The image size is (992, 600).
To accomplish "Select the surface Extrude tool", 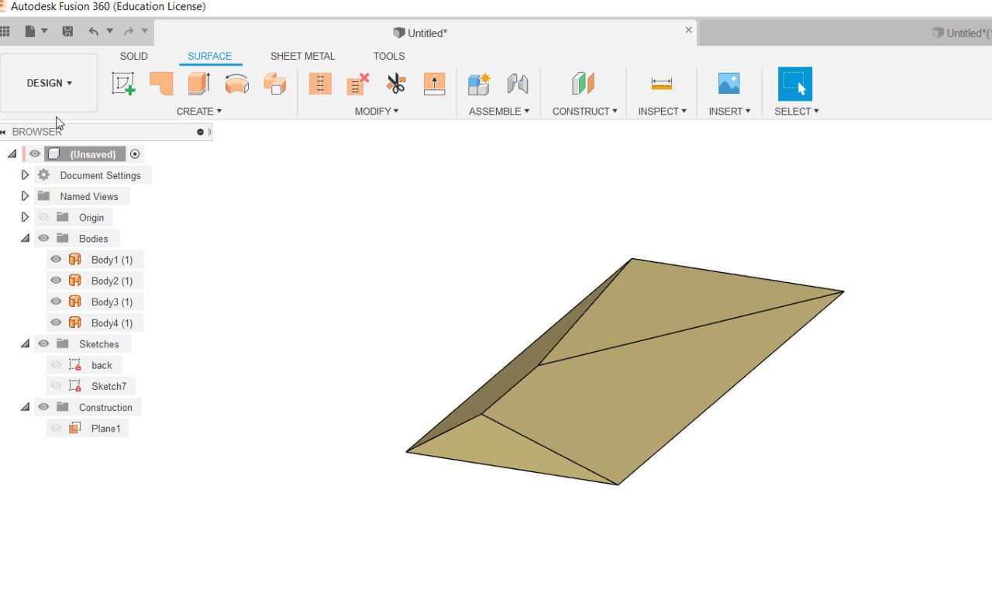I will coord(199,84).
